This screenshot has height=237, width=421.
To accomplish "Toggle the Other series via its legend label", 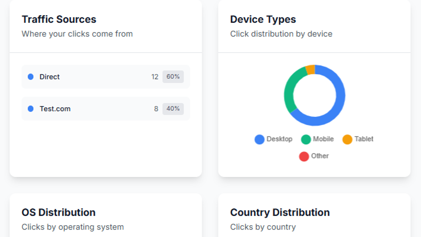I will 320,156.
